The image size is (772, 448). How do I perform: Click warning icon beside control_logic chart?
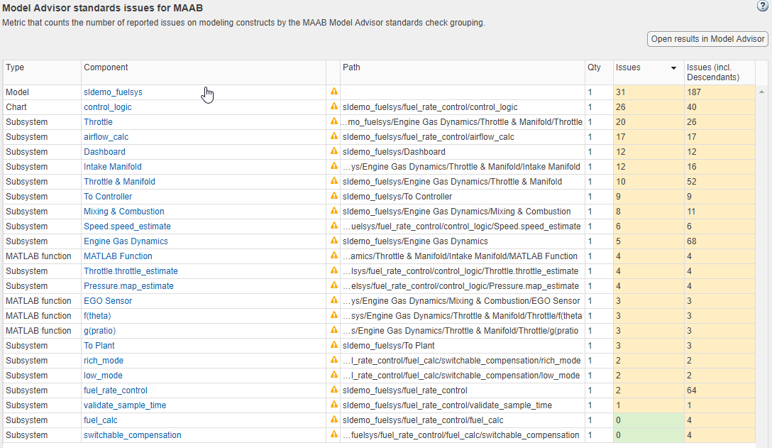point(334,106)
